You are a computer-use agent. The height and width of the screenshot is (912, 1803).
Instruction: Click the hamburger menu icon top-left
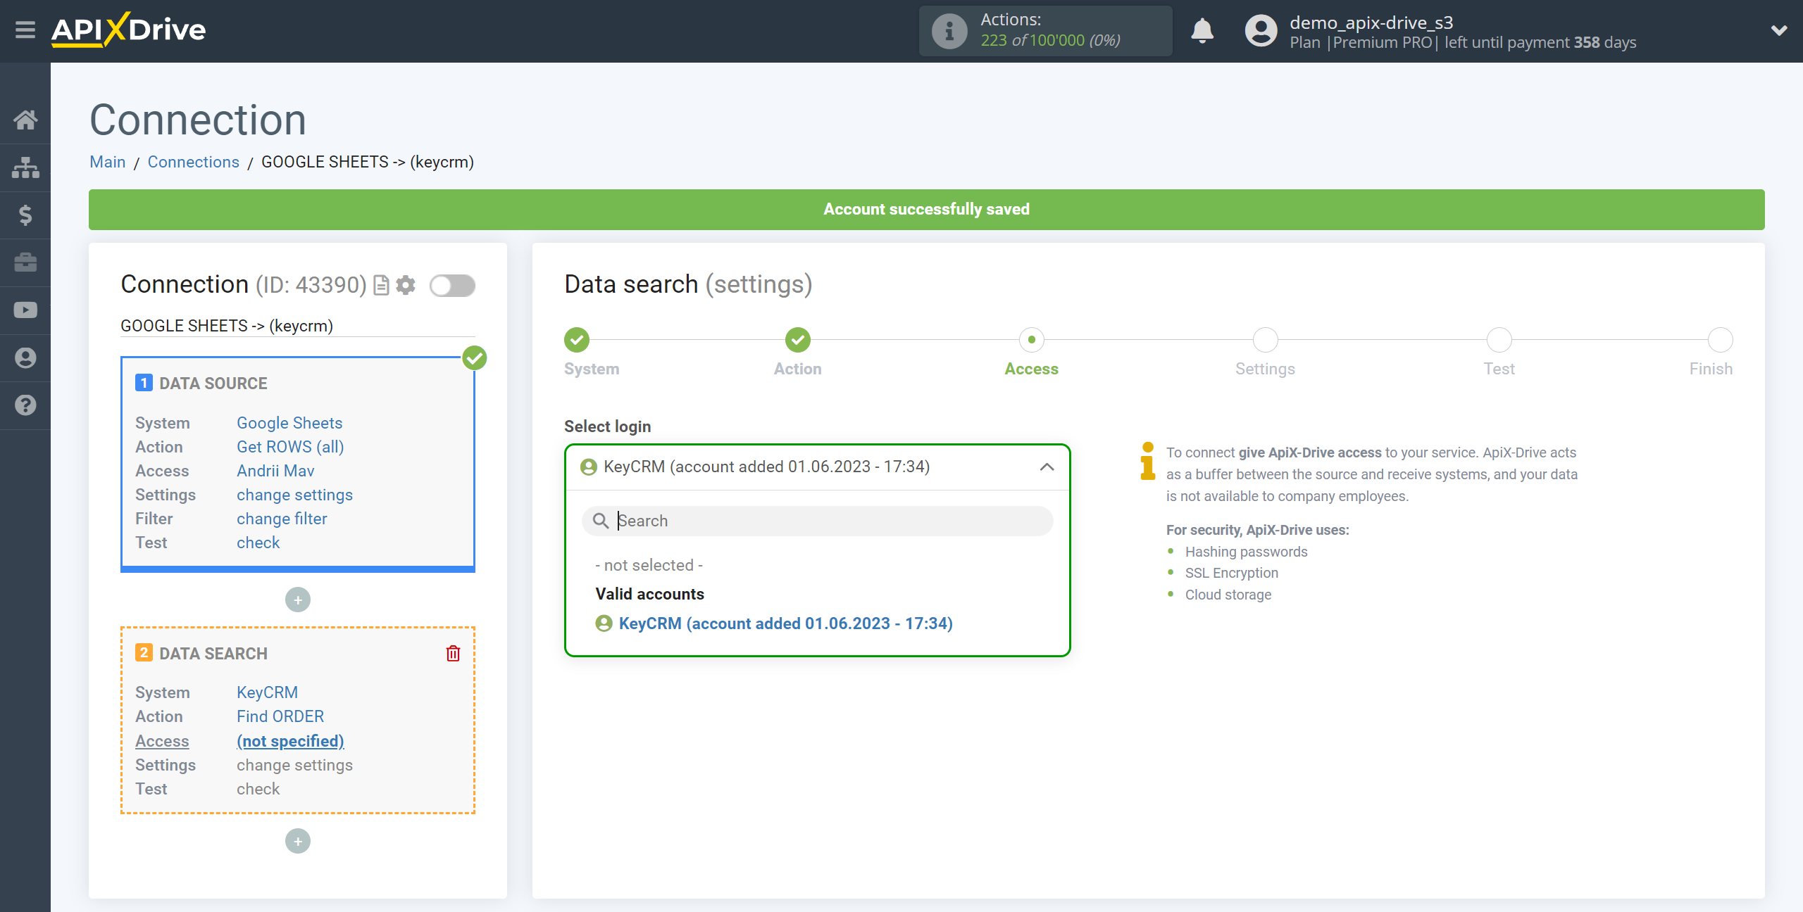25,32
